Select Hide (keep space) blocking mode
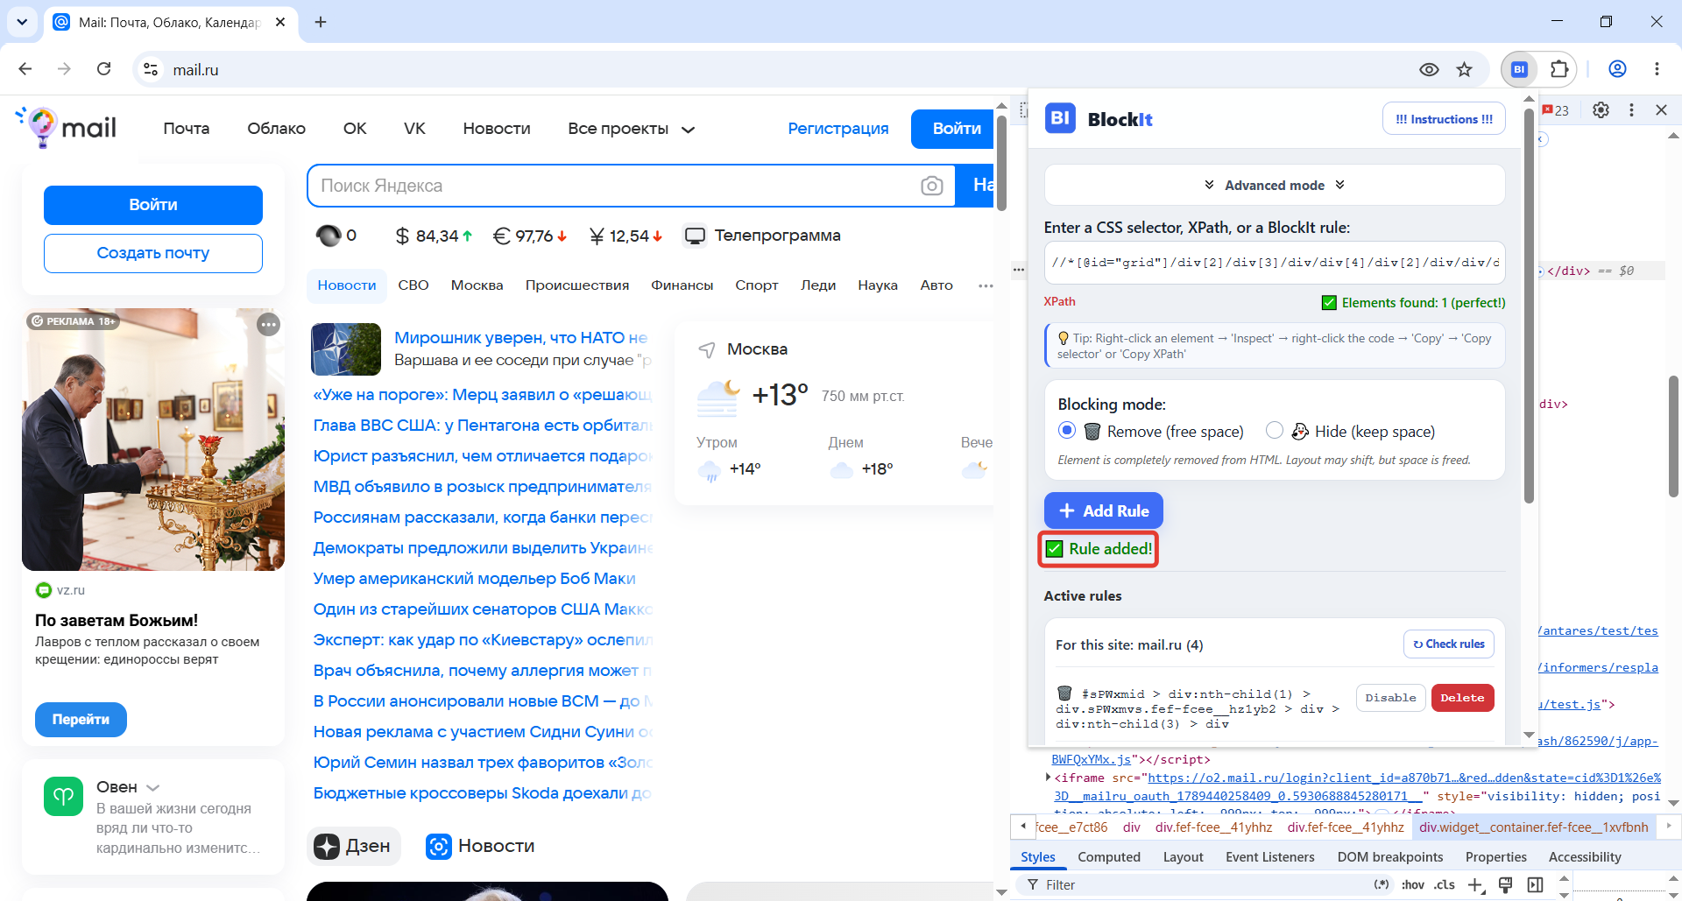1682x901 pixels. point(1275,430)
